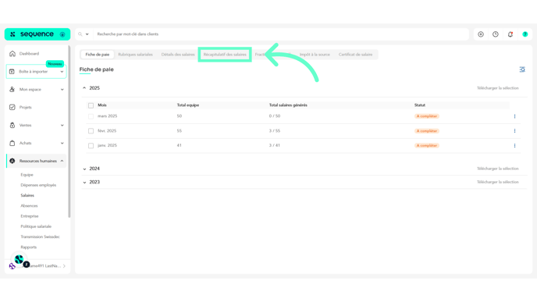Switch to Rubriques salariales tab
This screenshot has width=537, height=302.
[x=135, y=55]
